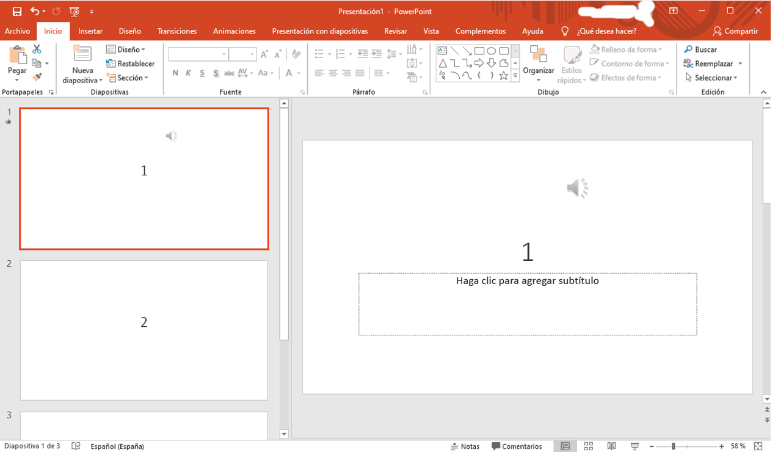The height and width of the screenshot is (452, 778).
Task: Click the Compartir share button
Action: click(x=735, y=31)
